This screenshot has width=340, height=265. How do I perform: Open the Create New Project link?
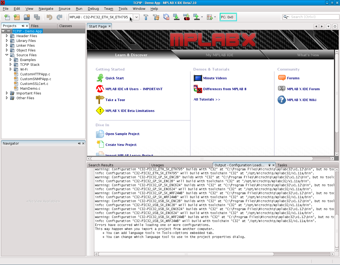[x=121, y=145]
